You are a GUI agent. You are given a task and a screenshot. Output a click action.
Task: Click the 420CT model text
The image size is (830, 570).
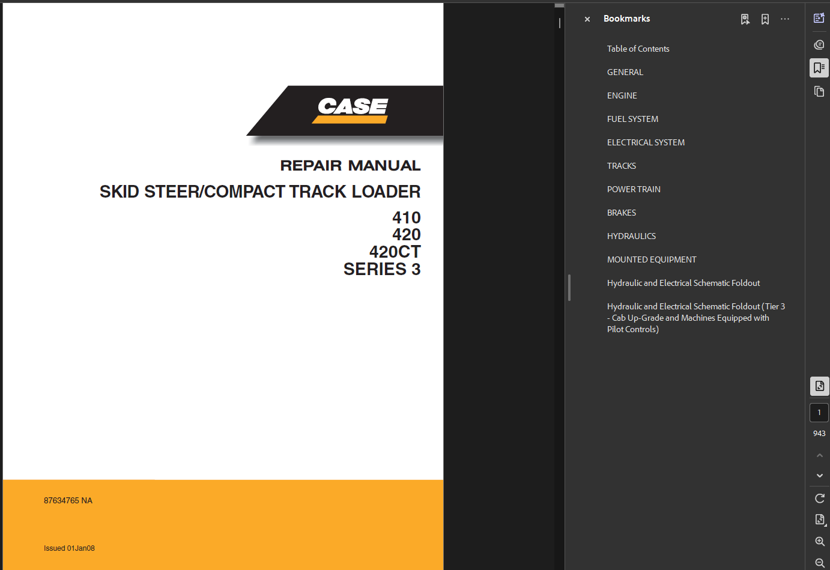(x=395, y=252)
